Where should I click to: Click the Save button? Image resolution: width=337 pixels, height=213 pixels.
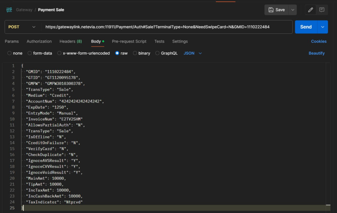tap(277, 10)
